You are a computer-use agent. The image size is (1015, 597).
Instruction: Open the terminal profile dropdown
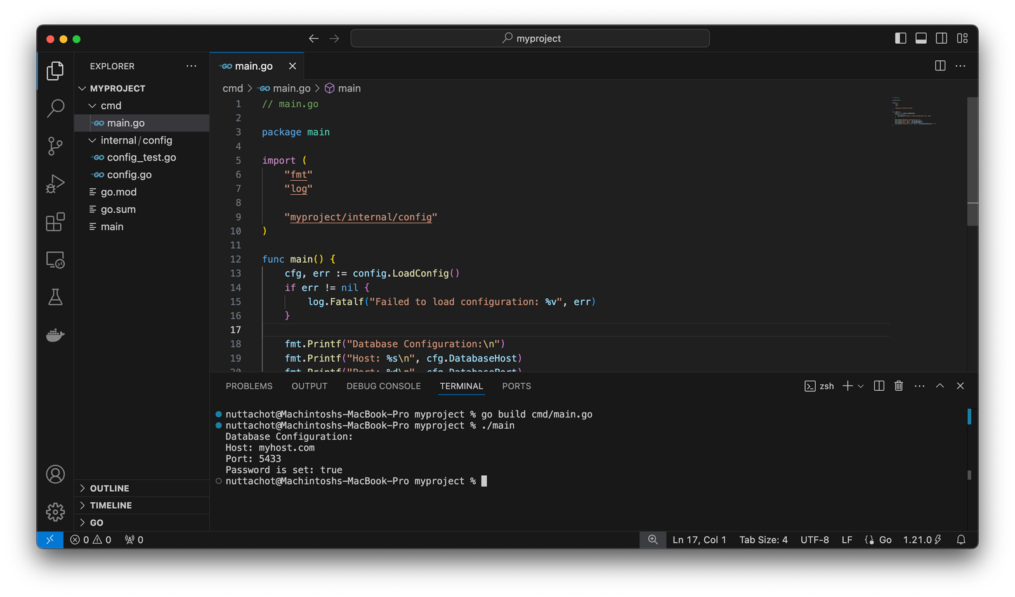point(861,386)
